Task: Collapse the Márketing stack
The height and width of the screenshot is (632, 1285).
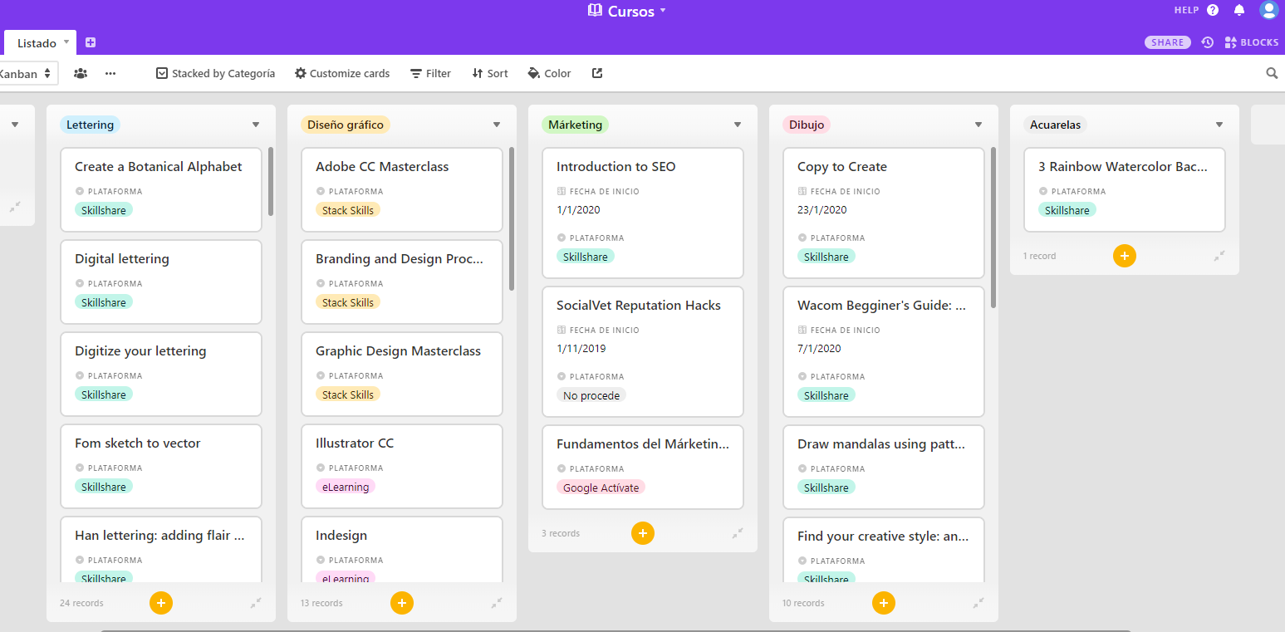Action: tap(738, 533)
